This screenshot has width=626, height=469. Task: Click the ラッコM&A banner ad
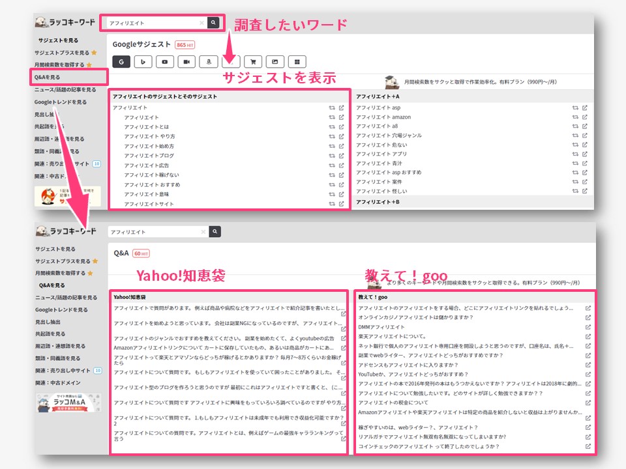tap(68, 403)
